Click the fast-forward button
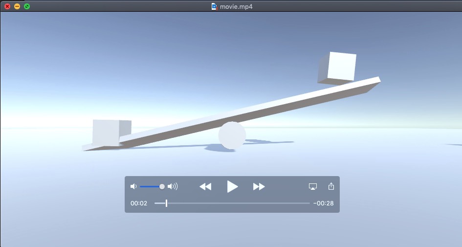The width and height of the screenshot is (462, 247). [x=259, y=186]
